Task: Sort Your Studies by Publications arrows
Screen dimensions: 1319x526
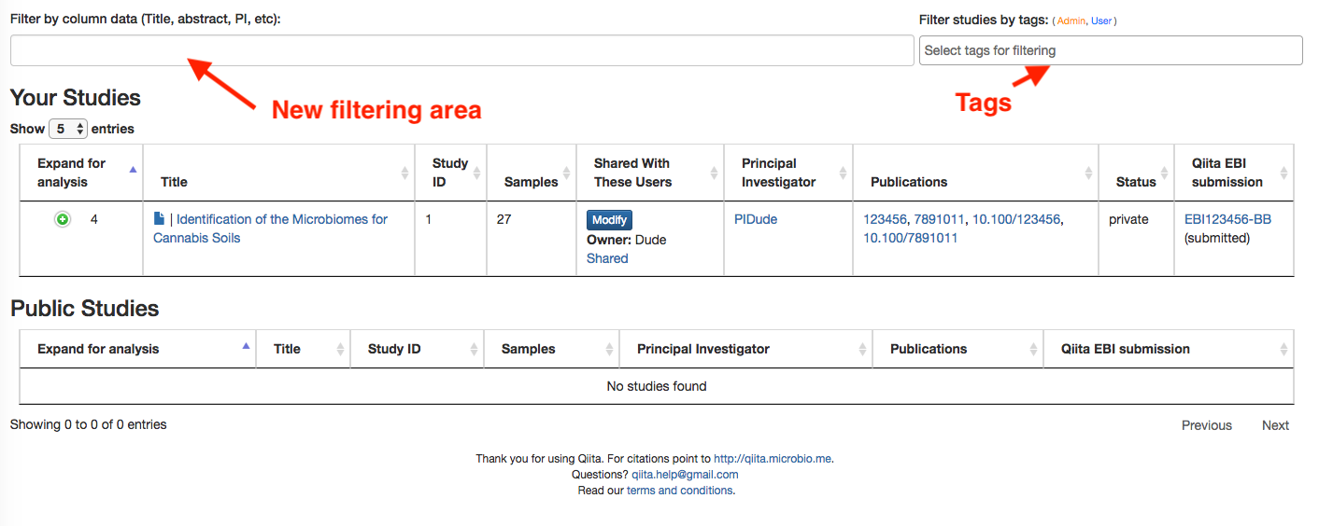Action: coord(1088,173)
